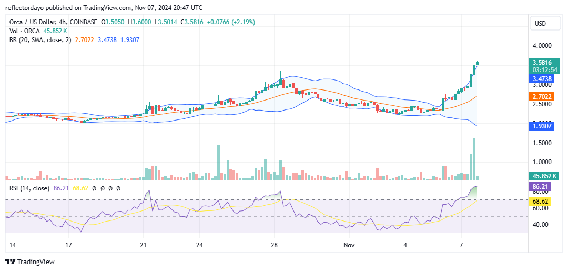Click the date label 4 on time axis
The width and height of the screenshot is (568, 271).
pos(405,245)
